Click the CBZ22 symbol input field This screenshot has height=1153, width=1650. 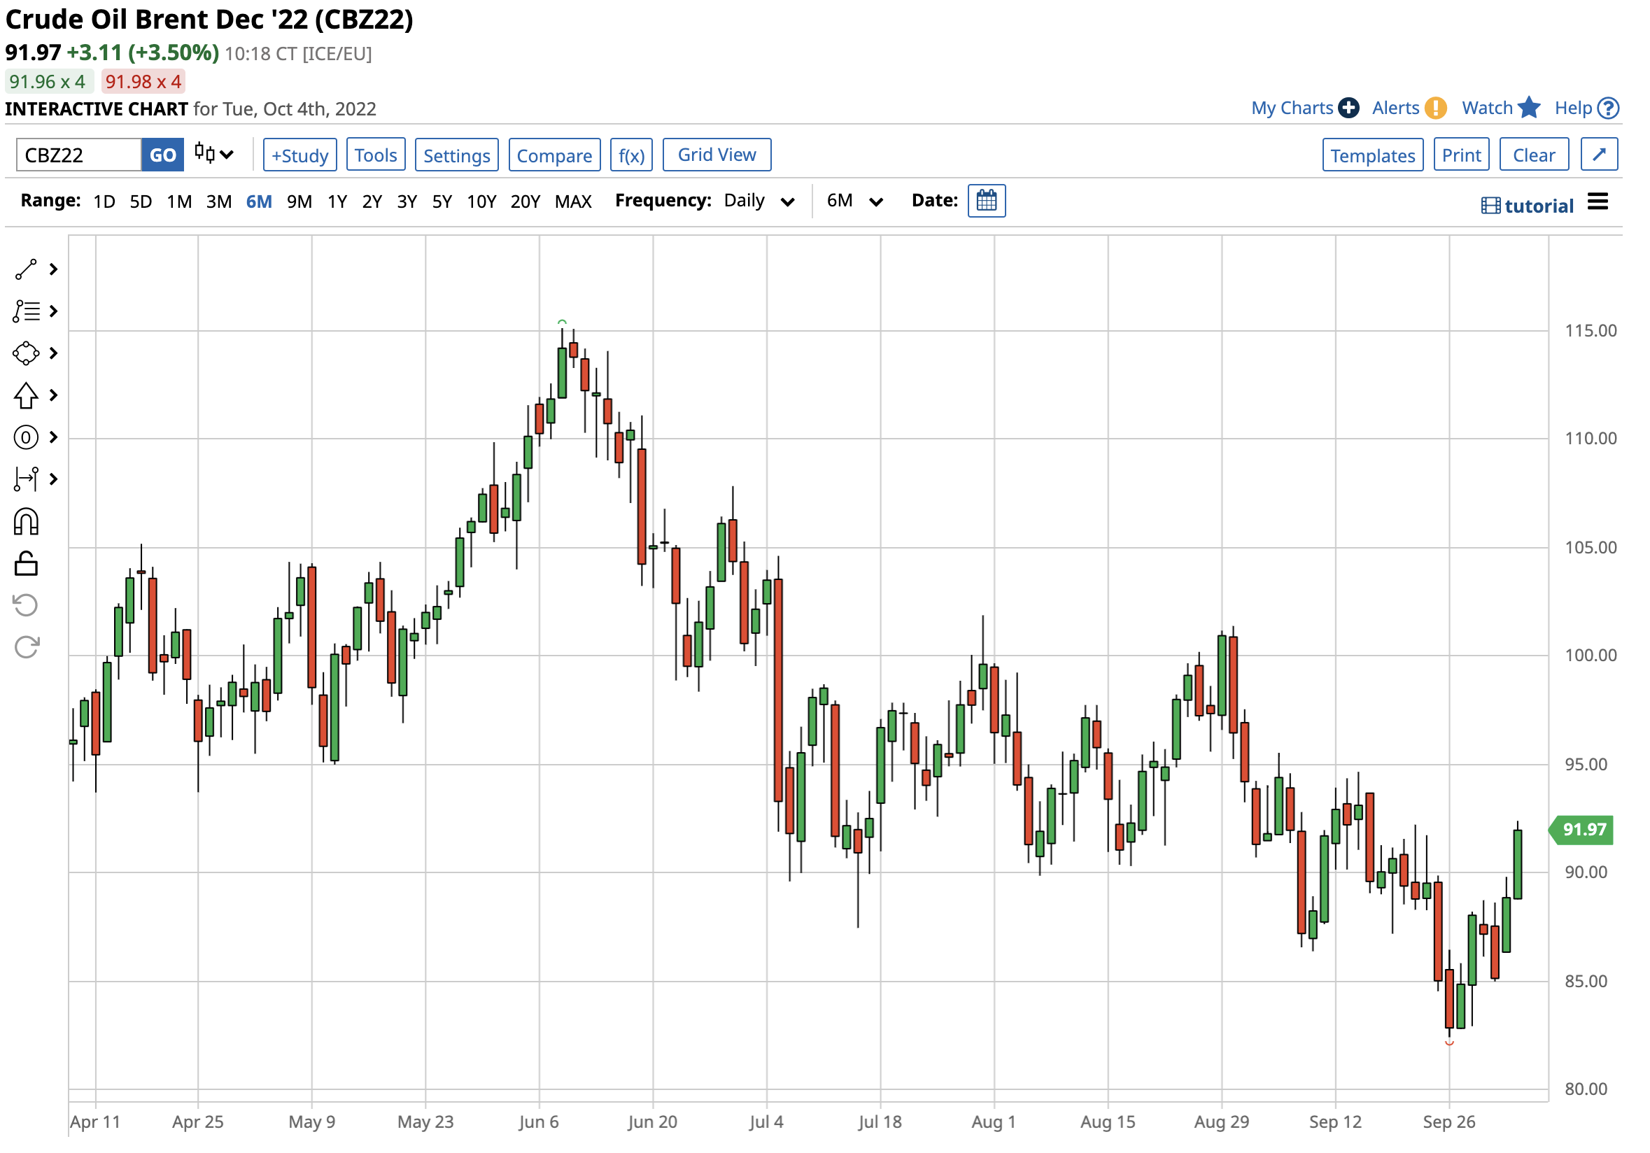pos(79,155)
